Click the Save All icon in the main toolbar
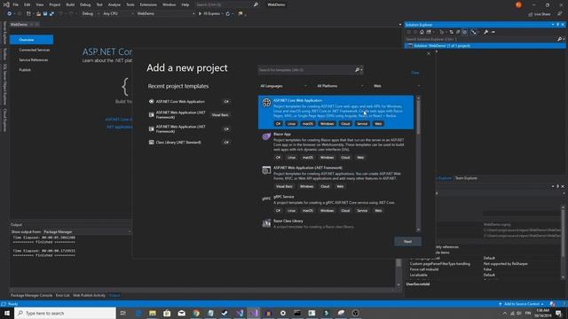The height and width of the screenshot is (319, 568). pyautogui.click(x=51, y=14)
